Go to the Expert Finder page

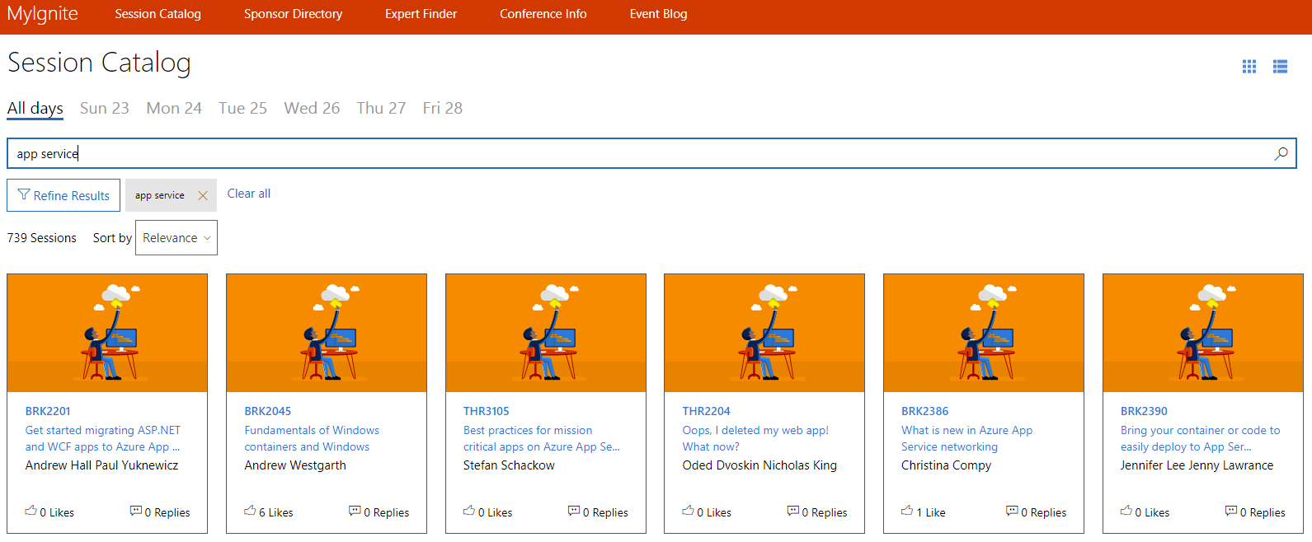tap(421, 14)
